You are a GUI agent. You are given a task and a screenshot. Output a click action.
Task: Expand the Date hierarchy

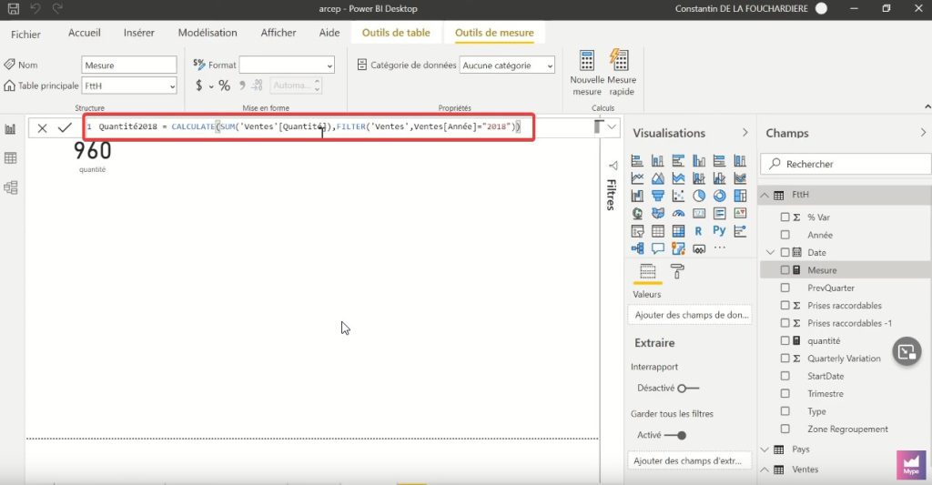coord(771,253)
